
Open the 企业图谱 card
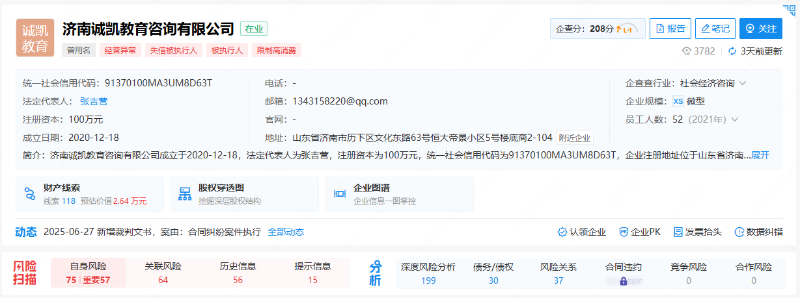point(400,194)
